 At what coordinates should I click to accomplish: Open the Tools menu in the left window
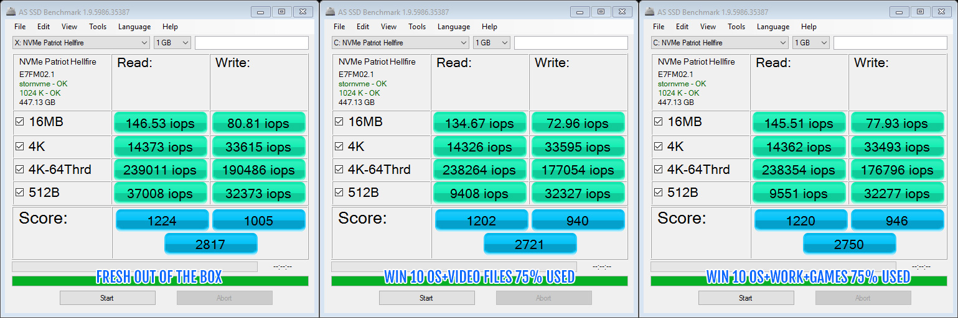(x=98, y=27)
